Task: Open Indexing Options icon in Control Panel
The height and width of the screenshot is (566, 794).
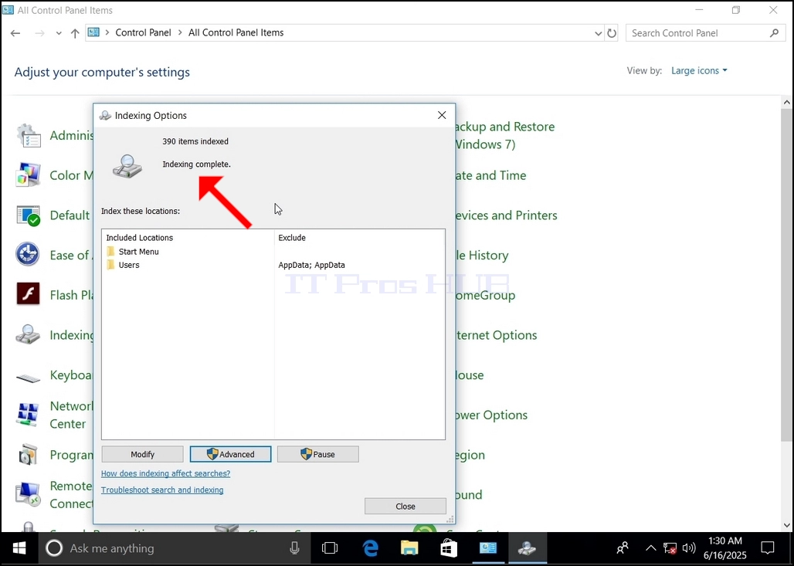Action: [x=29, y=334]
